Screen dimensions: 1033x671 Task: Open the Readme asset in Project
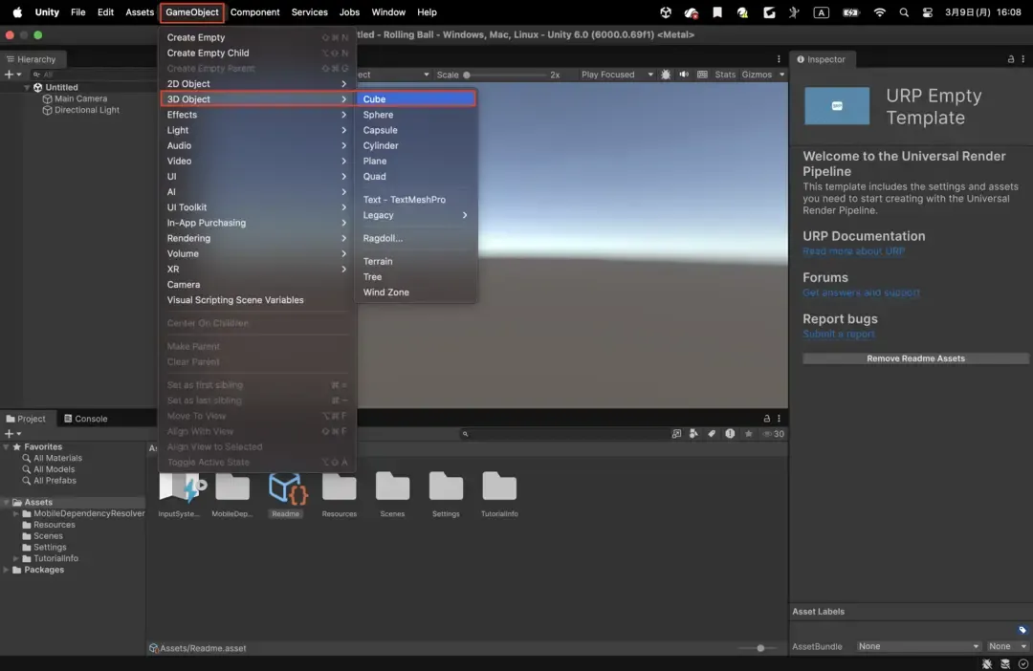coord(286,489)
